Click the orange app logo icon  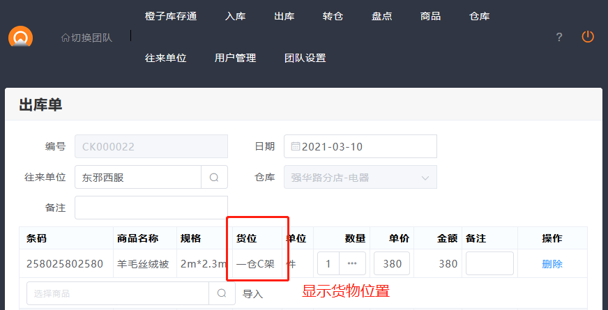[x=20, y=37]
